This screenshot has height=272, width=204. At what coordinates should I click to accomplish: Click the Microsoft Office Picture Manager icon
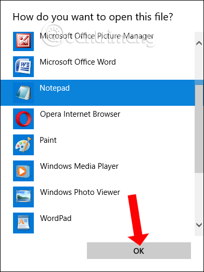click(23, 41)
